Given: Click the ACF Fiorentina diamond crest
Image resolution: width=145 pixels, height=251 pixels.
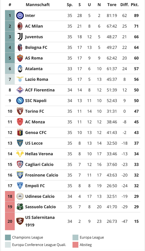Looking at the screenshot, I should click(20, 90).
